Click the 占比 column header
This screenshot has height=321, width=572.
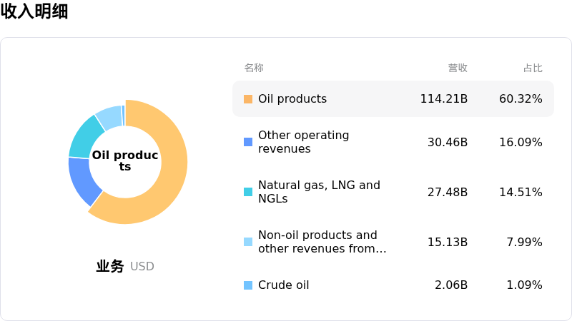click(533, 68)
